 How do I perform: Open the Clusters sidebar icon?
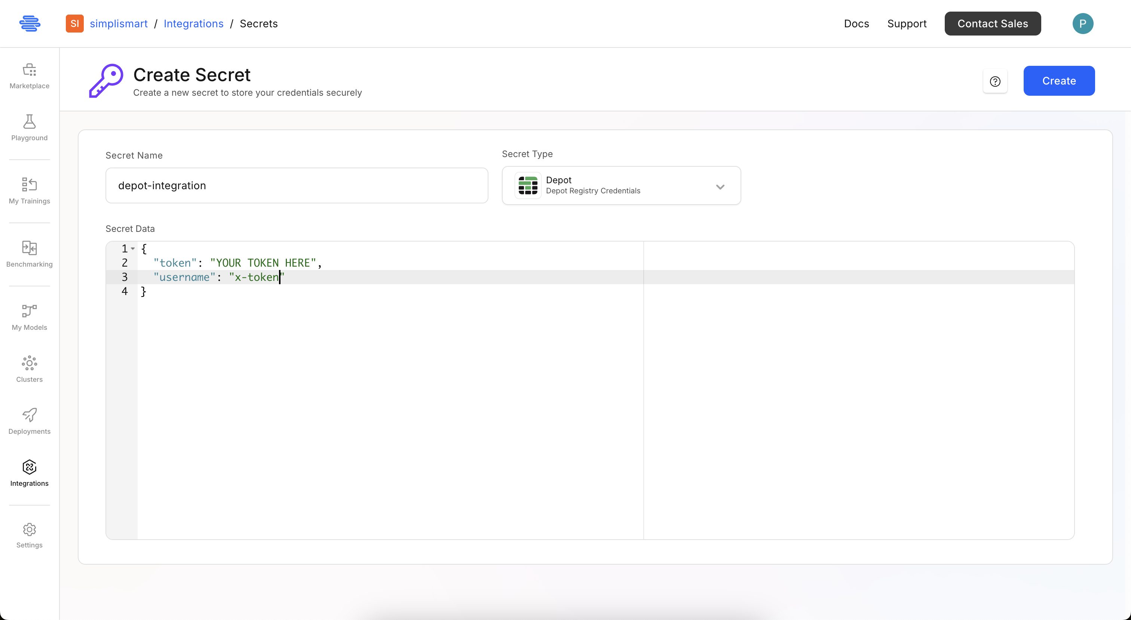[x=30, y=363]
